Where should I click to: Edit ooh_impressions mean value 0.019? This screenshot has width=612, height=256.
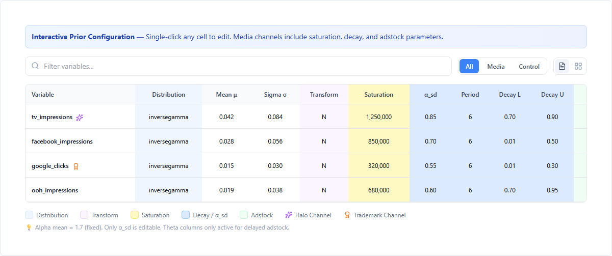226,190
